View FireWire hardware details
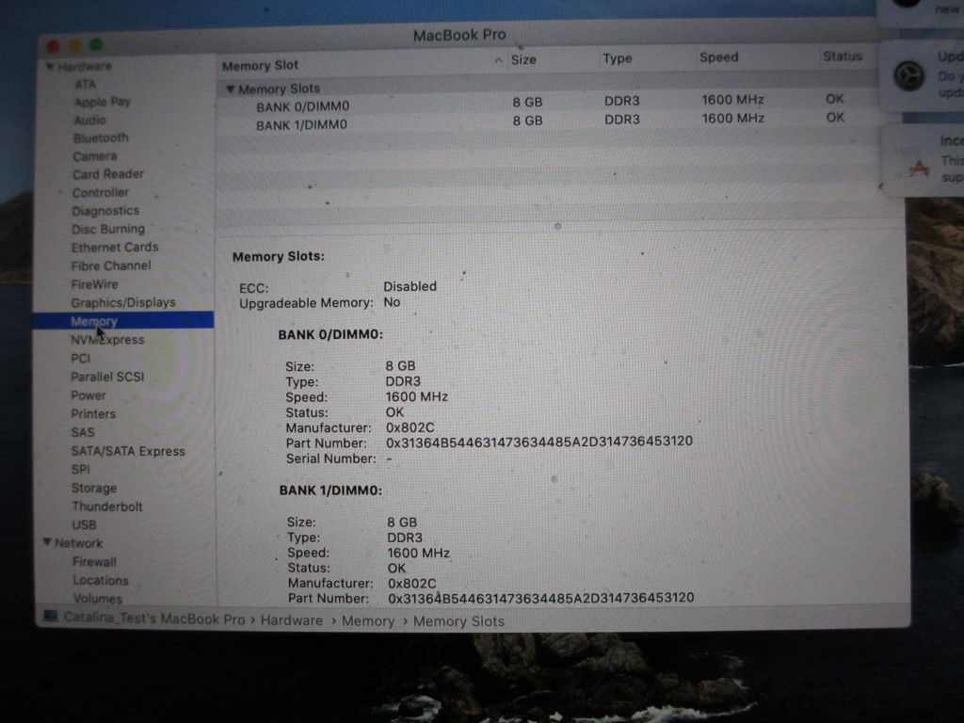The width and height of the screenshot is (964, 723). tap(94, 284)
